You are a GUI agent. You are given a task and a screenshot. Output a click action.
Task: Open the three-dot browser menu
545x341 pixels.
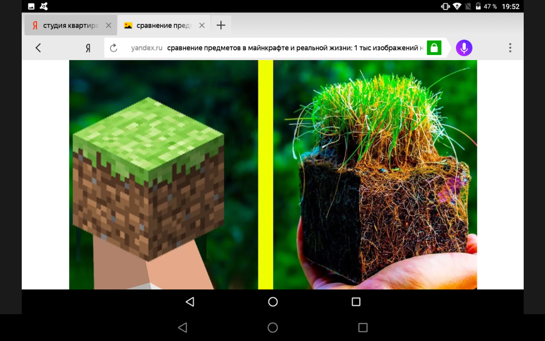click(x=510, y=48)
